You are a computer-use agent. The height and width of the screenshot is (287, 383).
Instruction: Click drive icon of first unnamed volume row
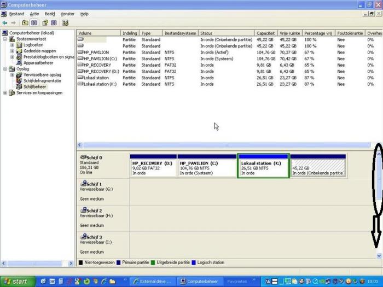80,39
